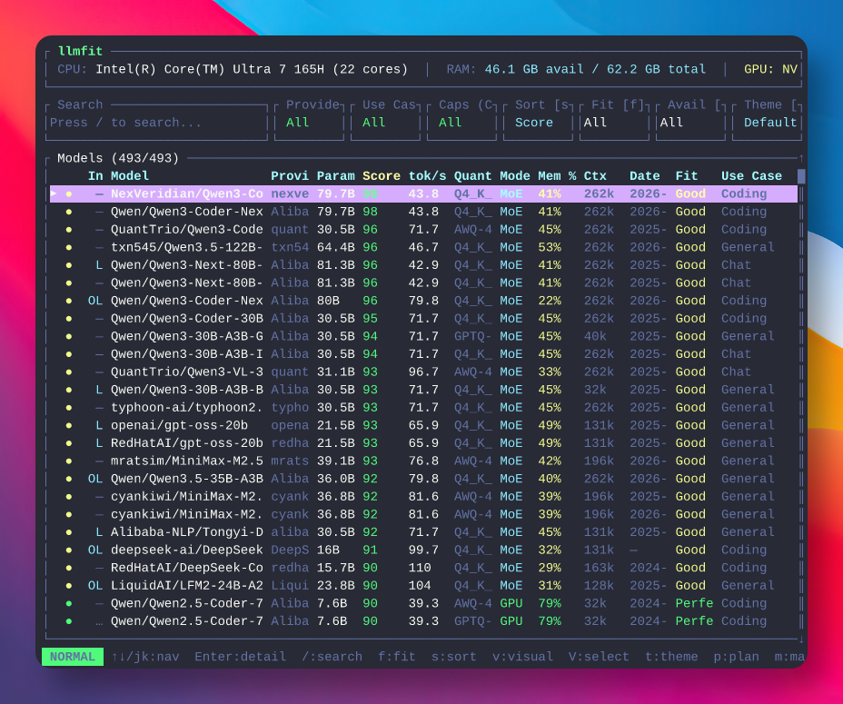Click the L installed marker of RedHatAI/gpt-oss-20b

coord(99,442)
